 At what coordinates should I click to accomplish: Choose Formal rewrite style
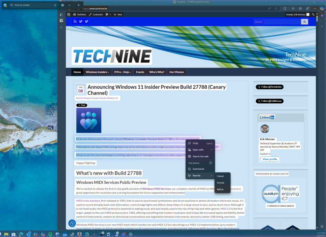coord(220,183)
